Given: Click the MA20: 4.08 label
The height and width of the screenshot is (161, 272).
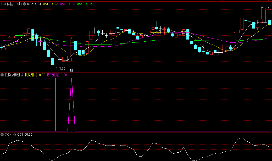Looking at the screenshot, I should pyautogui.click(x=67, y=4).
